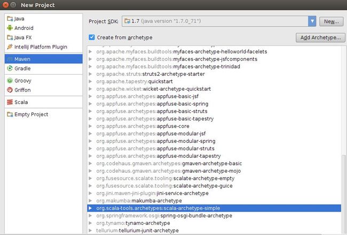Open the Project SDK dropdown arrow
The width and height of the screenshot is (347, 235).
click(312, 21)
